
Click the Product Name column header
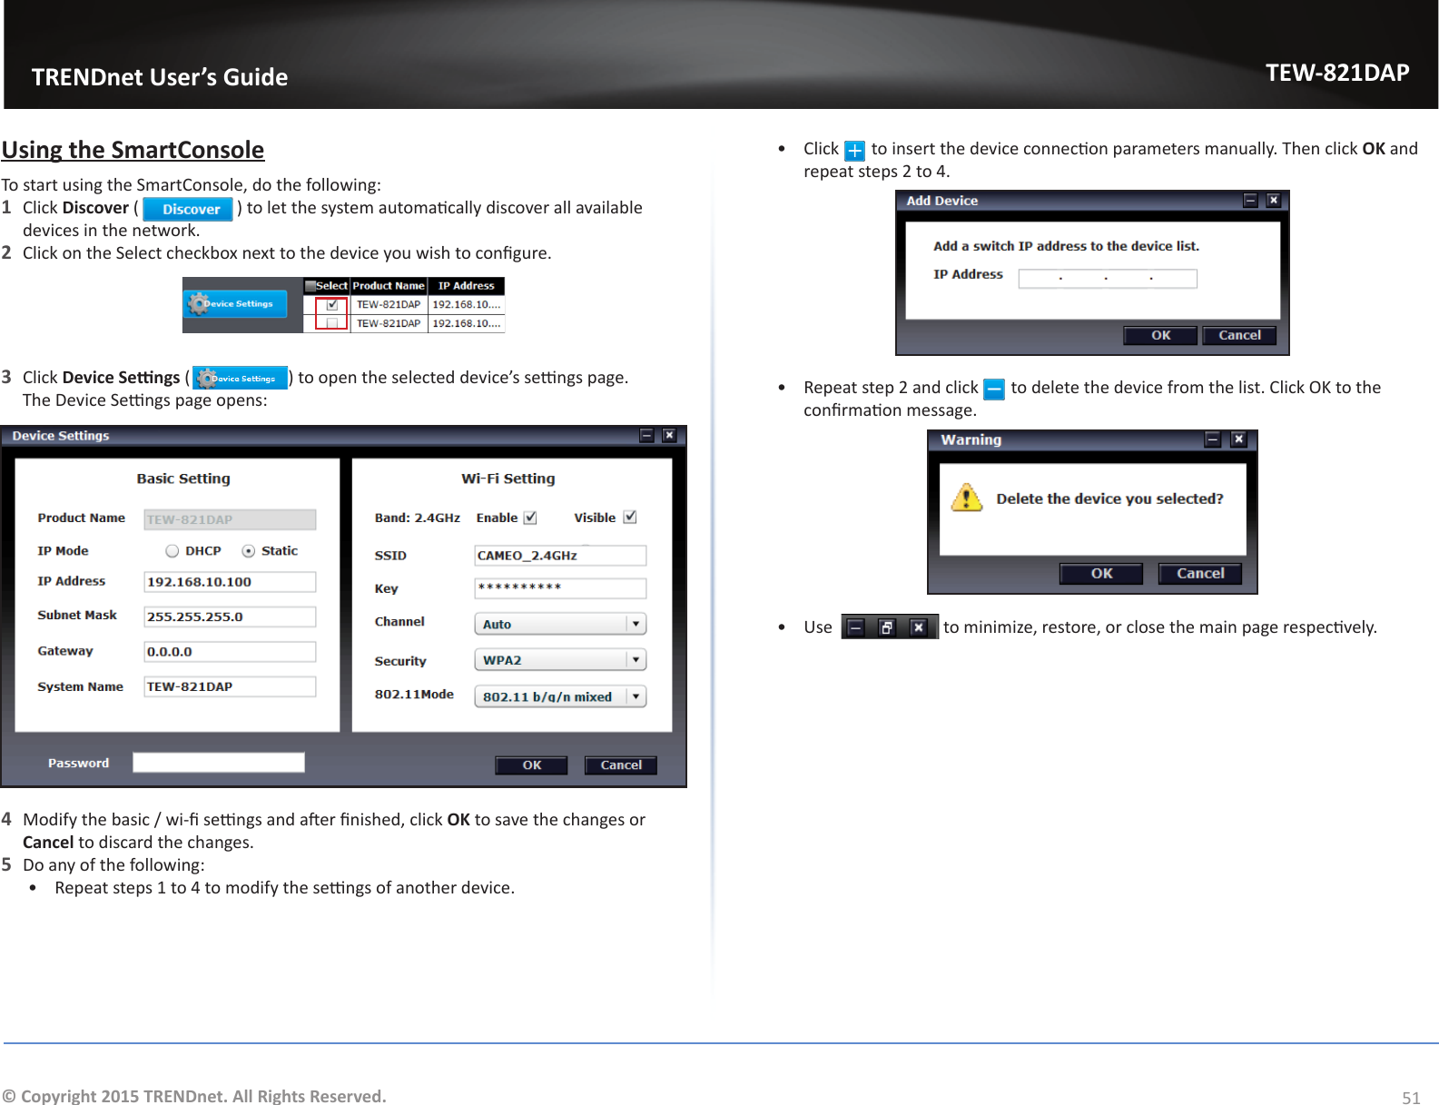(389, 286)
